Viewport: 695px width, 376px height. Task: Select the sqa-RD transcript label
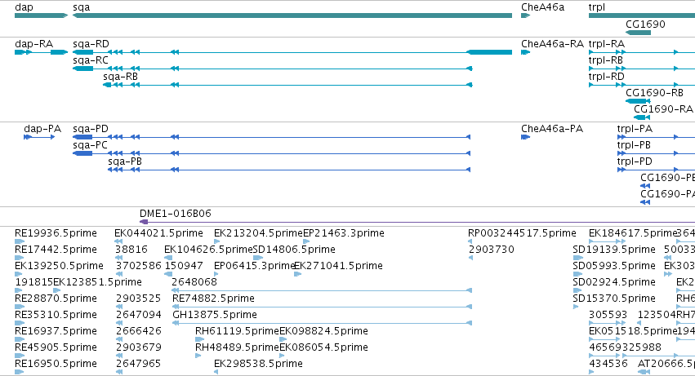click(x=91, y=44)
